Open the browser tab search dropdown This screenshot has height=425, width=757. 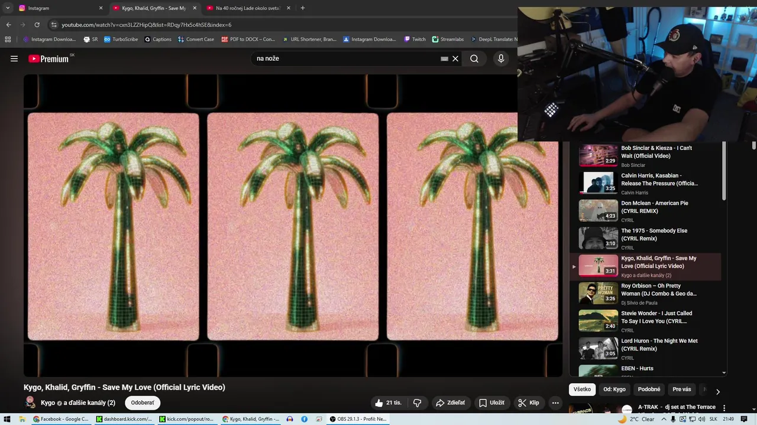[8, 8]
